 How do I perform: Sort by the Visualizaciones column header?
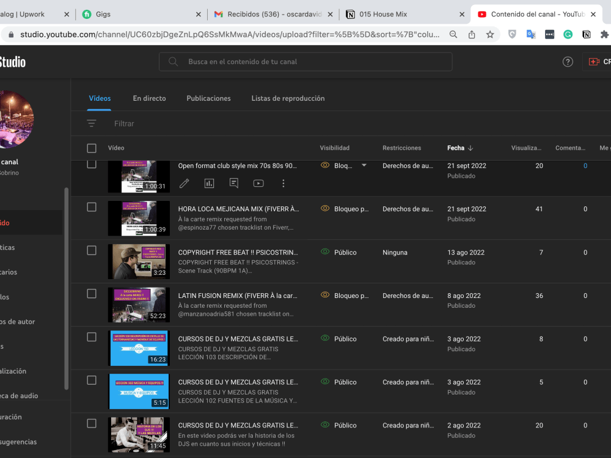pyautogui.click(x=526, y=148)
